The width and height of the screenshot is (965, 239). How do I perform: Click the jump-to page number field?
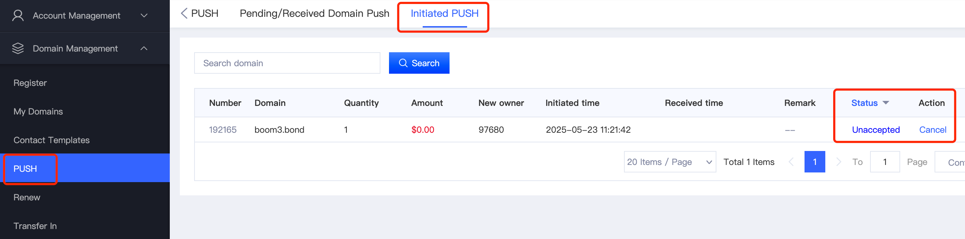(x=884, y=162)
